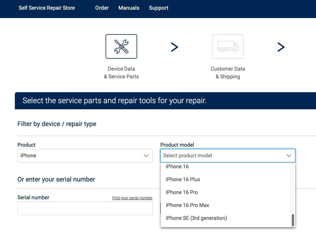Image resolution: width=316 pixels, height=246 pixels.
Task: Select iPhone 16 Pro Max option
Action: pyautogui.click(x=226, y=205)
